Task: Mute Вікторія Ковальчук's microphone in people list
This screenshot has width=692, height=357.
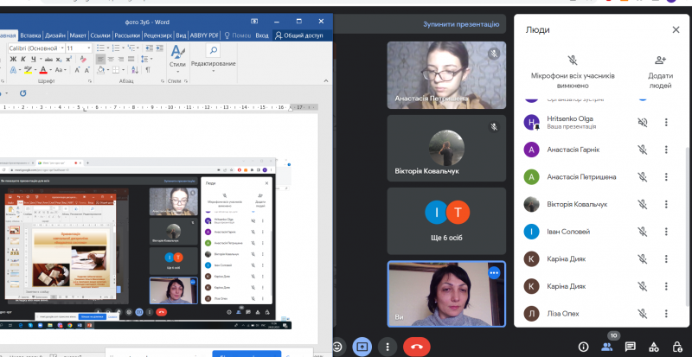Action: pos(642,204)
